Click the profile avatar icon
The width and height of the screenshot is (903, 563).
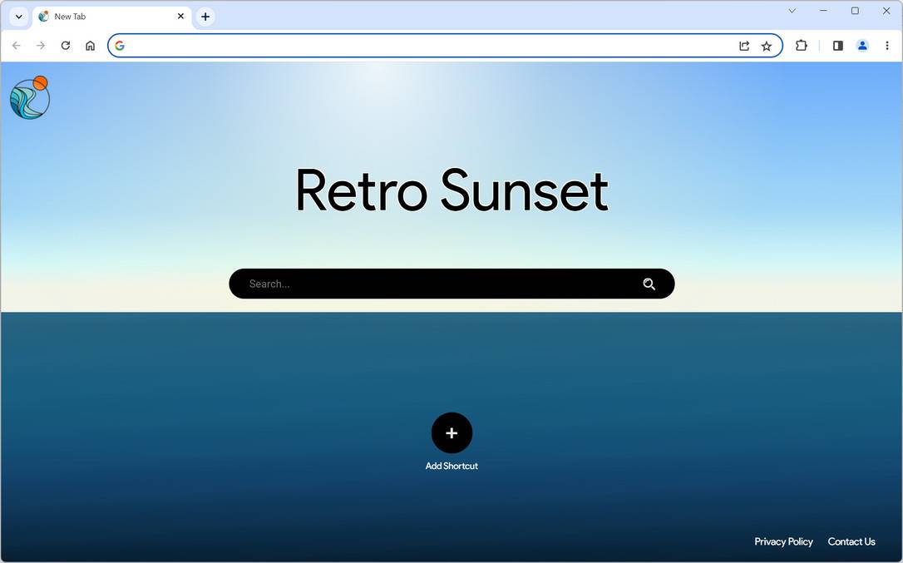pos(862,46)
